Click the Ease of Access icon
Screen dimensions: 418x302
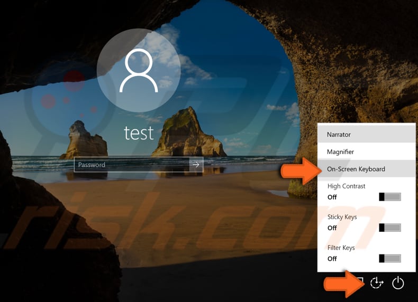click(377, 282)
